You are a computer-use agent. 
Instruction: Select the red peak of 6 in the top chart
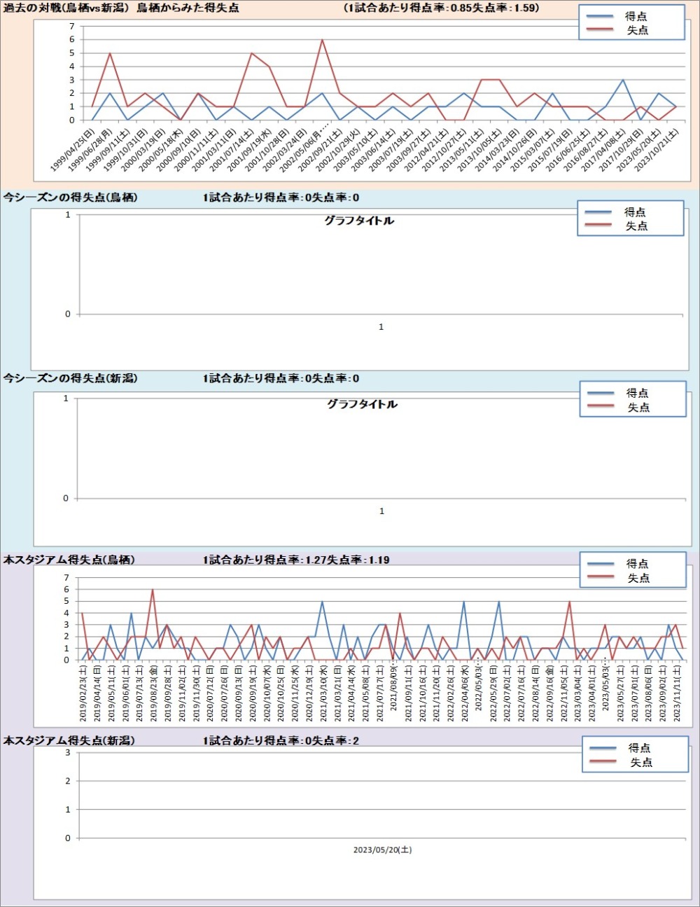point(322,40)
